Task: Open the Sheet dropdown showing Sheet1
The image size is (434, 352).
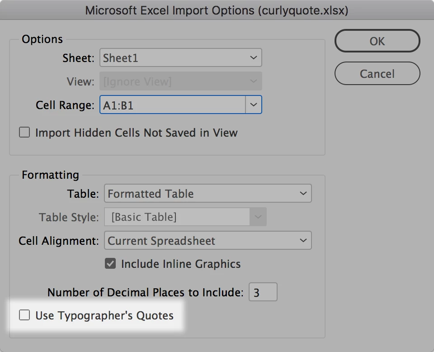Action: (x=180, y=58)
